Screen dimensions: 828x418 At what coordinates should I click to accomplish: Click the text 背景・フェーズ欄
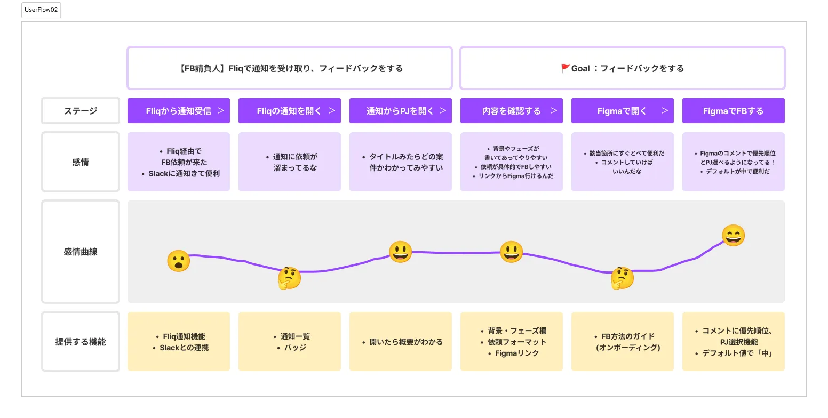(x=517, y=331)
